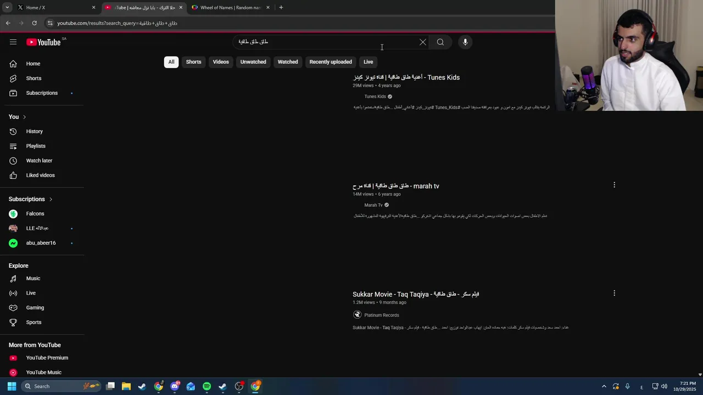Image resolution: width=703 pixels, height=395 pixels.
Task: Filter results by Videos chip
Action: (221, 62)
